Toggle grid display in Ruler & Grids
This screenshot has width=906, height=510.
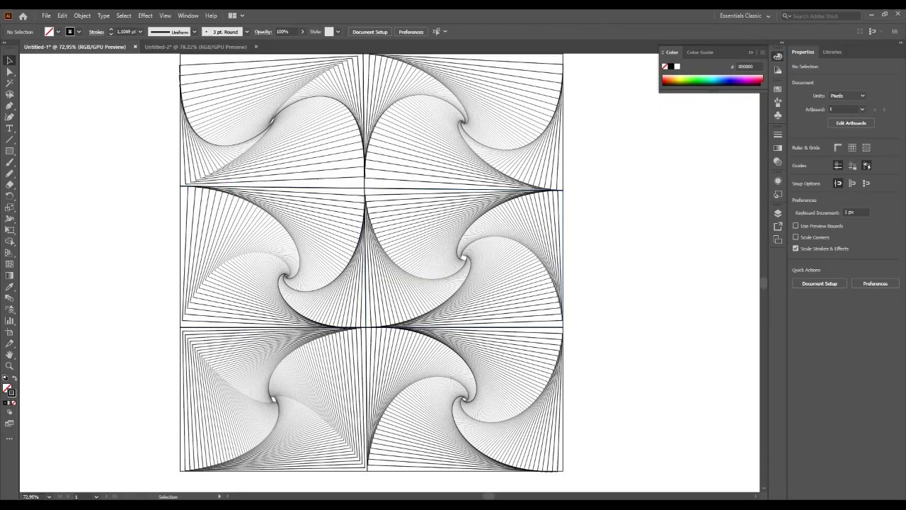852,147
